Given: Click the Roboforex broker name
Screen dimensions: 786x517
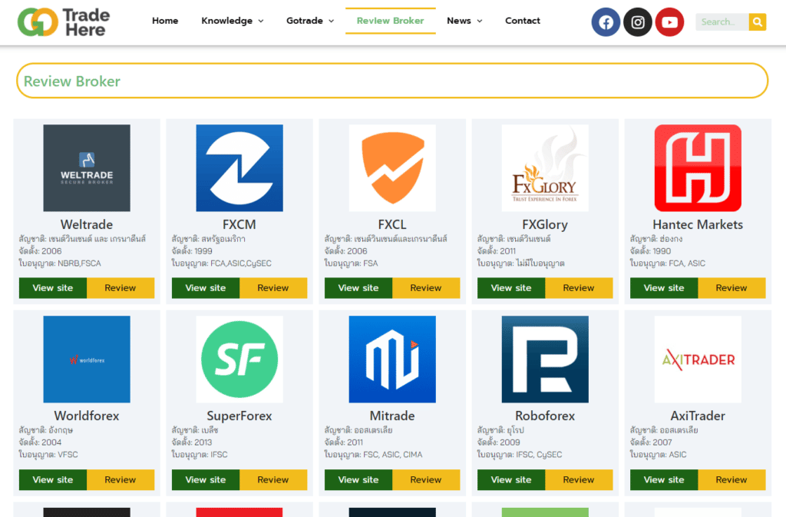Looking at the screenshot, I should (x=545, y=416).
